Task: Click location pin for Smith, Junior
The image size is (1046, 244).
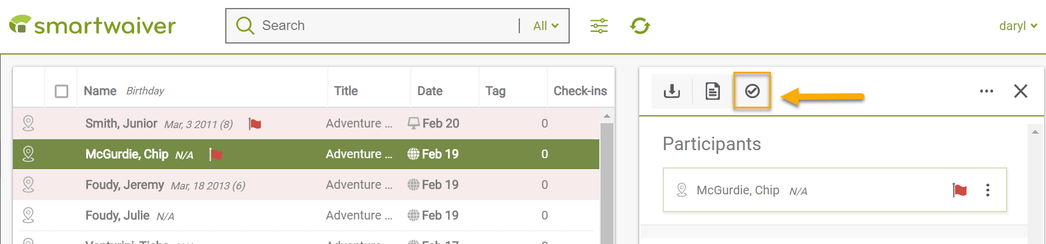Action: pos(28,123)
